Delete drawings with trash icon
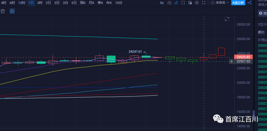Image resolution: width=267 pixels, height=131 pixels. click(3, 11)
